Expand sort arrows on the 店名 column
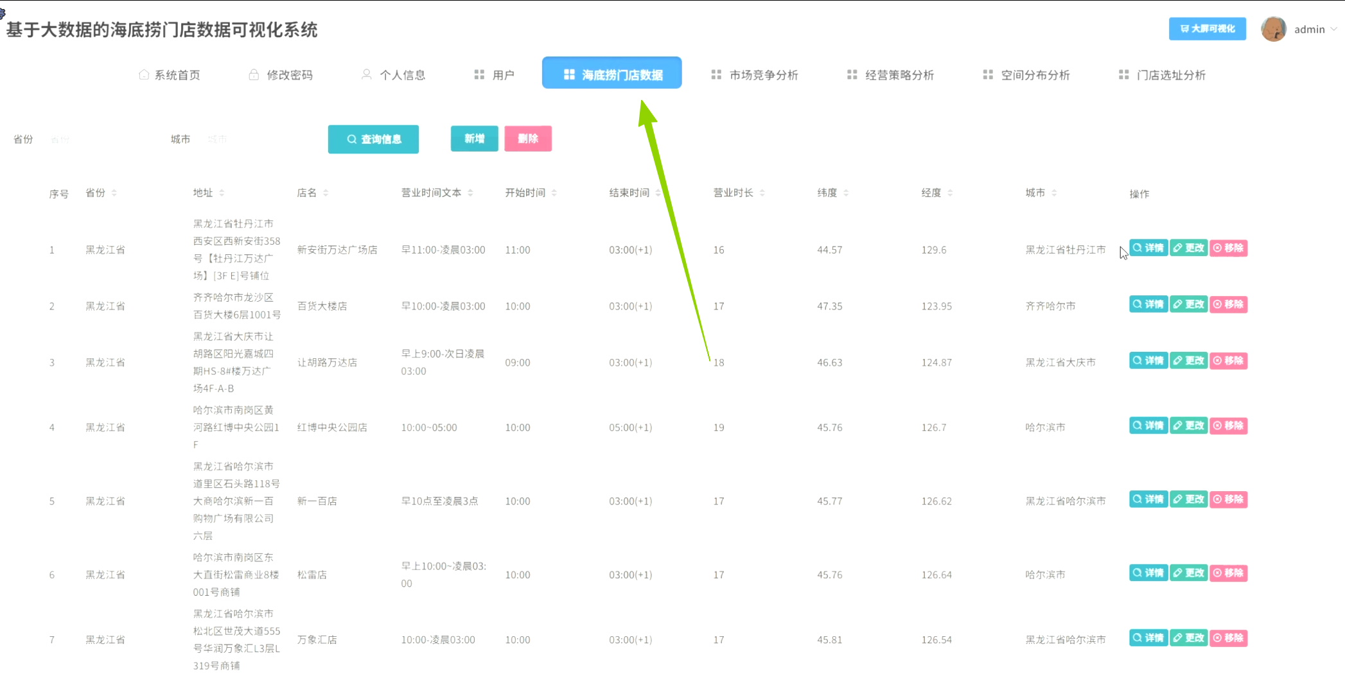The height and width of the screenshot is (676, 1345). tap(326, 192)
